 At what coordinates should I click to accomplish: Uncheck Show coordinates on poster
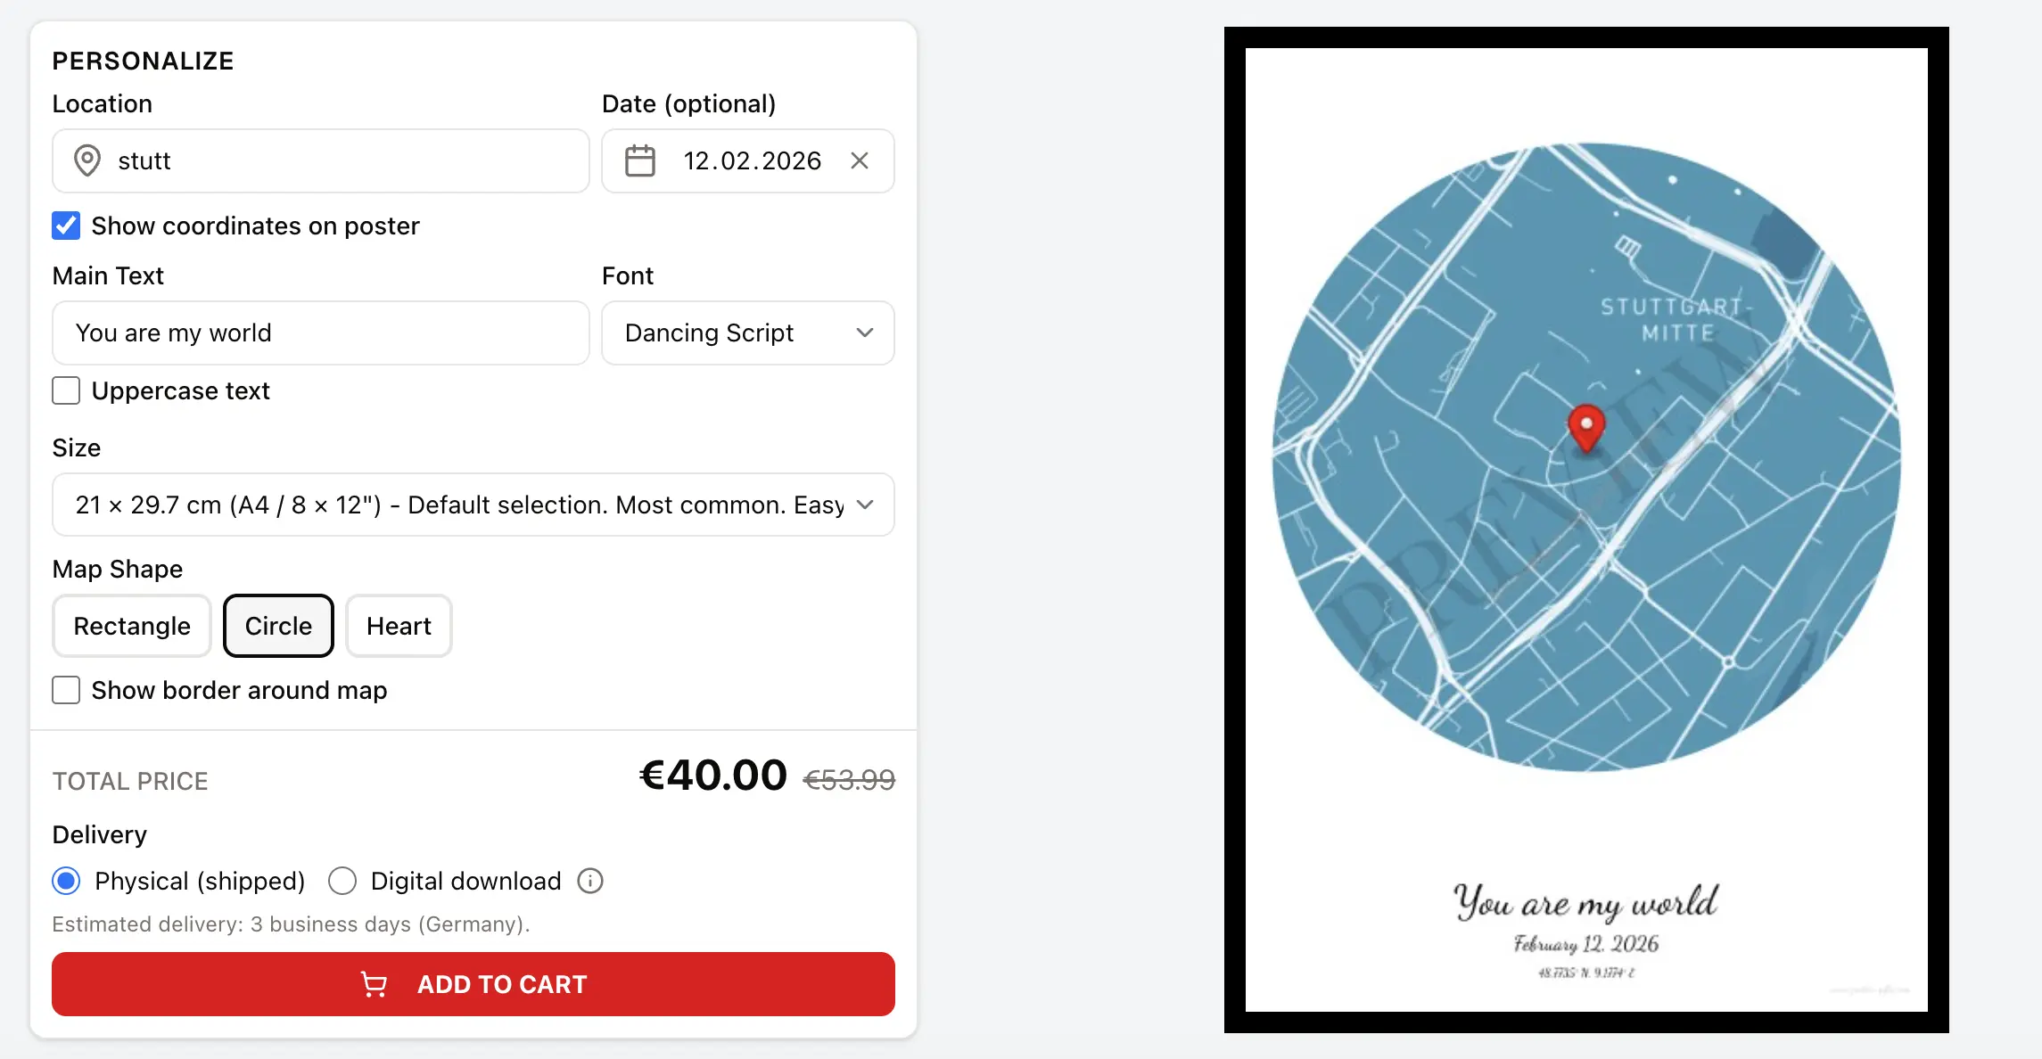[x=66, y=226]
